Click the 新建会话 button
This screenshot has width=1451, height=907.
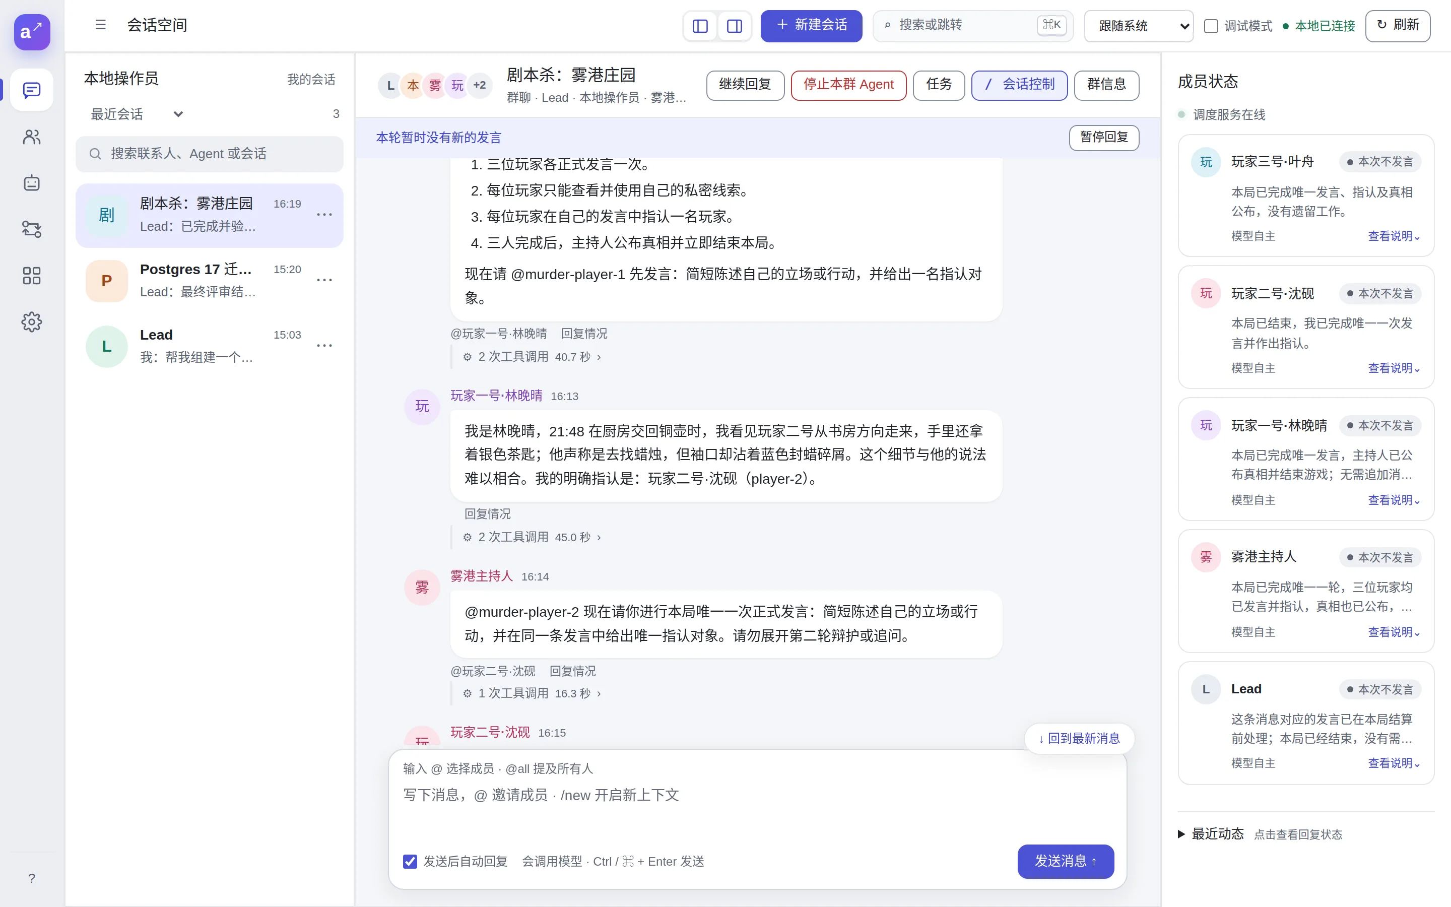811,26
